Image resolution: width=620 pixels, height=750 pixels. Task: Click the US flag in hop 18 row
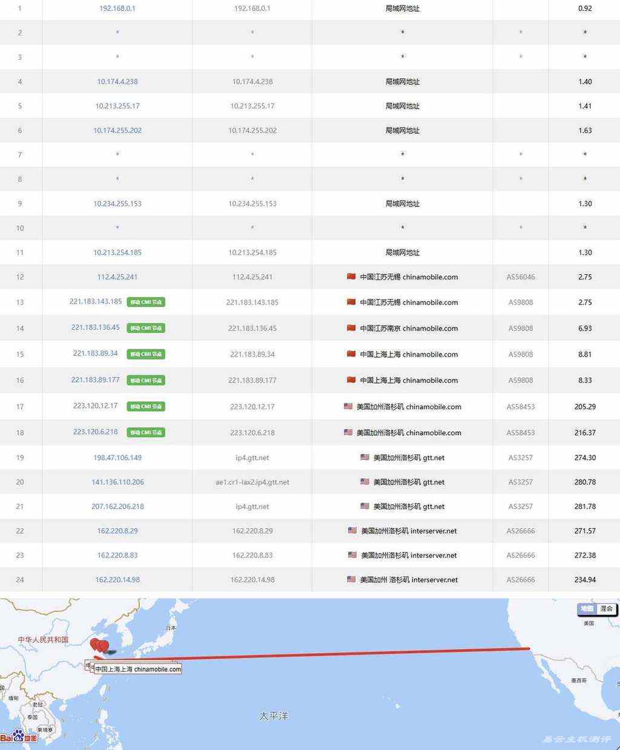point(348,432)
